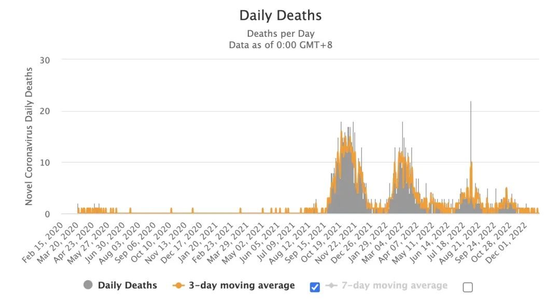The width and height of the screenshot is (560, 304).
Task: Click the gray Daily Deaths legend circle
Action: click(88, 285)
